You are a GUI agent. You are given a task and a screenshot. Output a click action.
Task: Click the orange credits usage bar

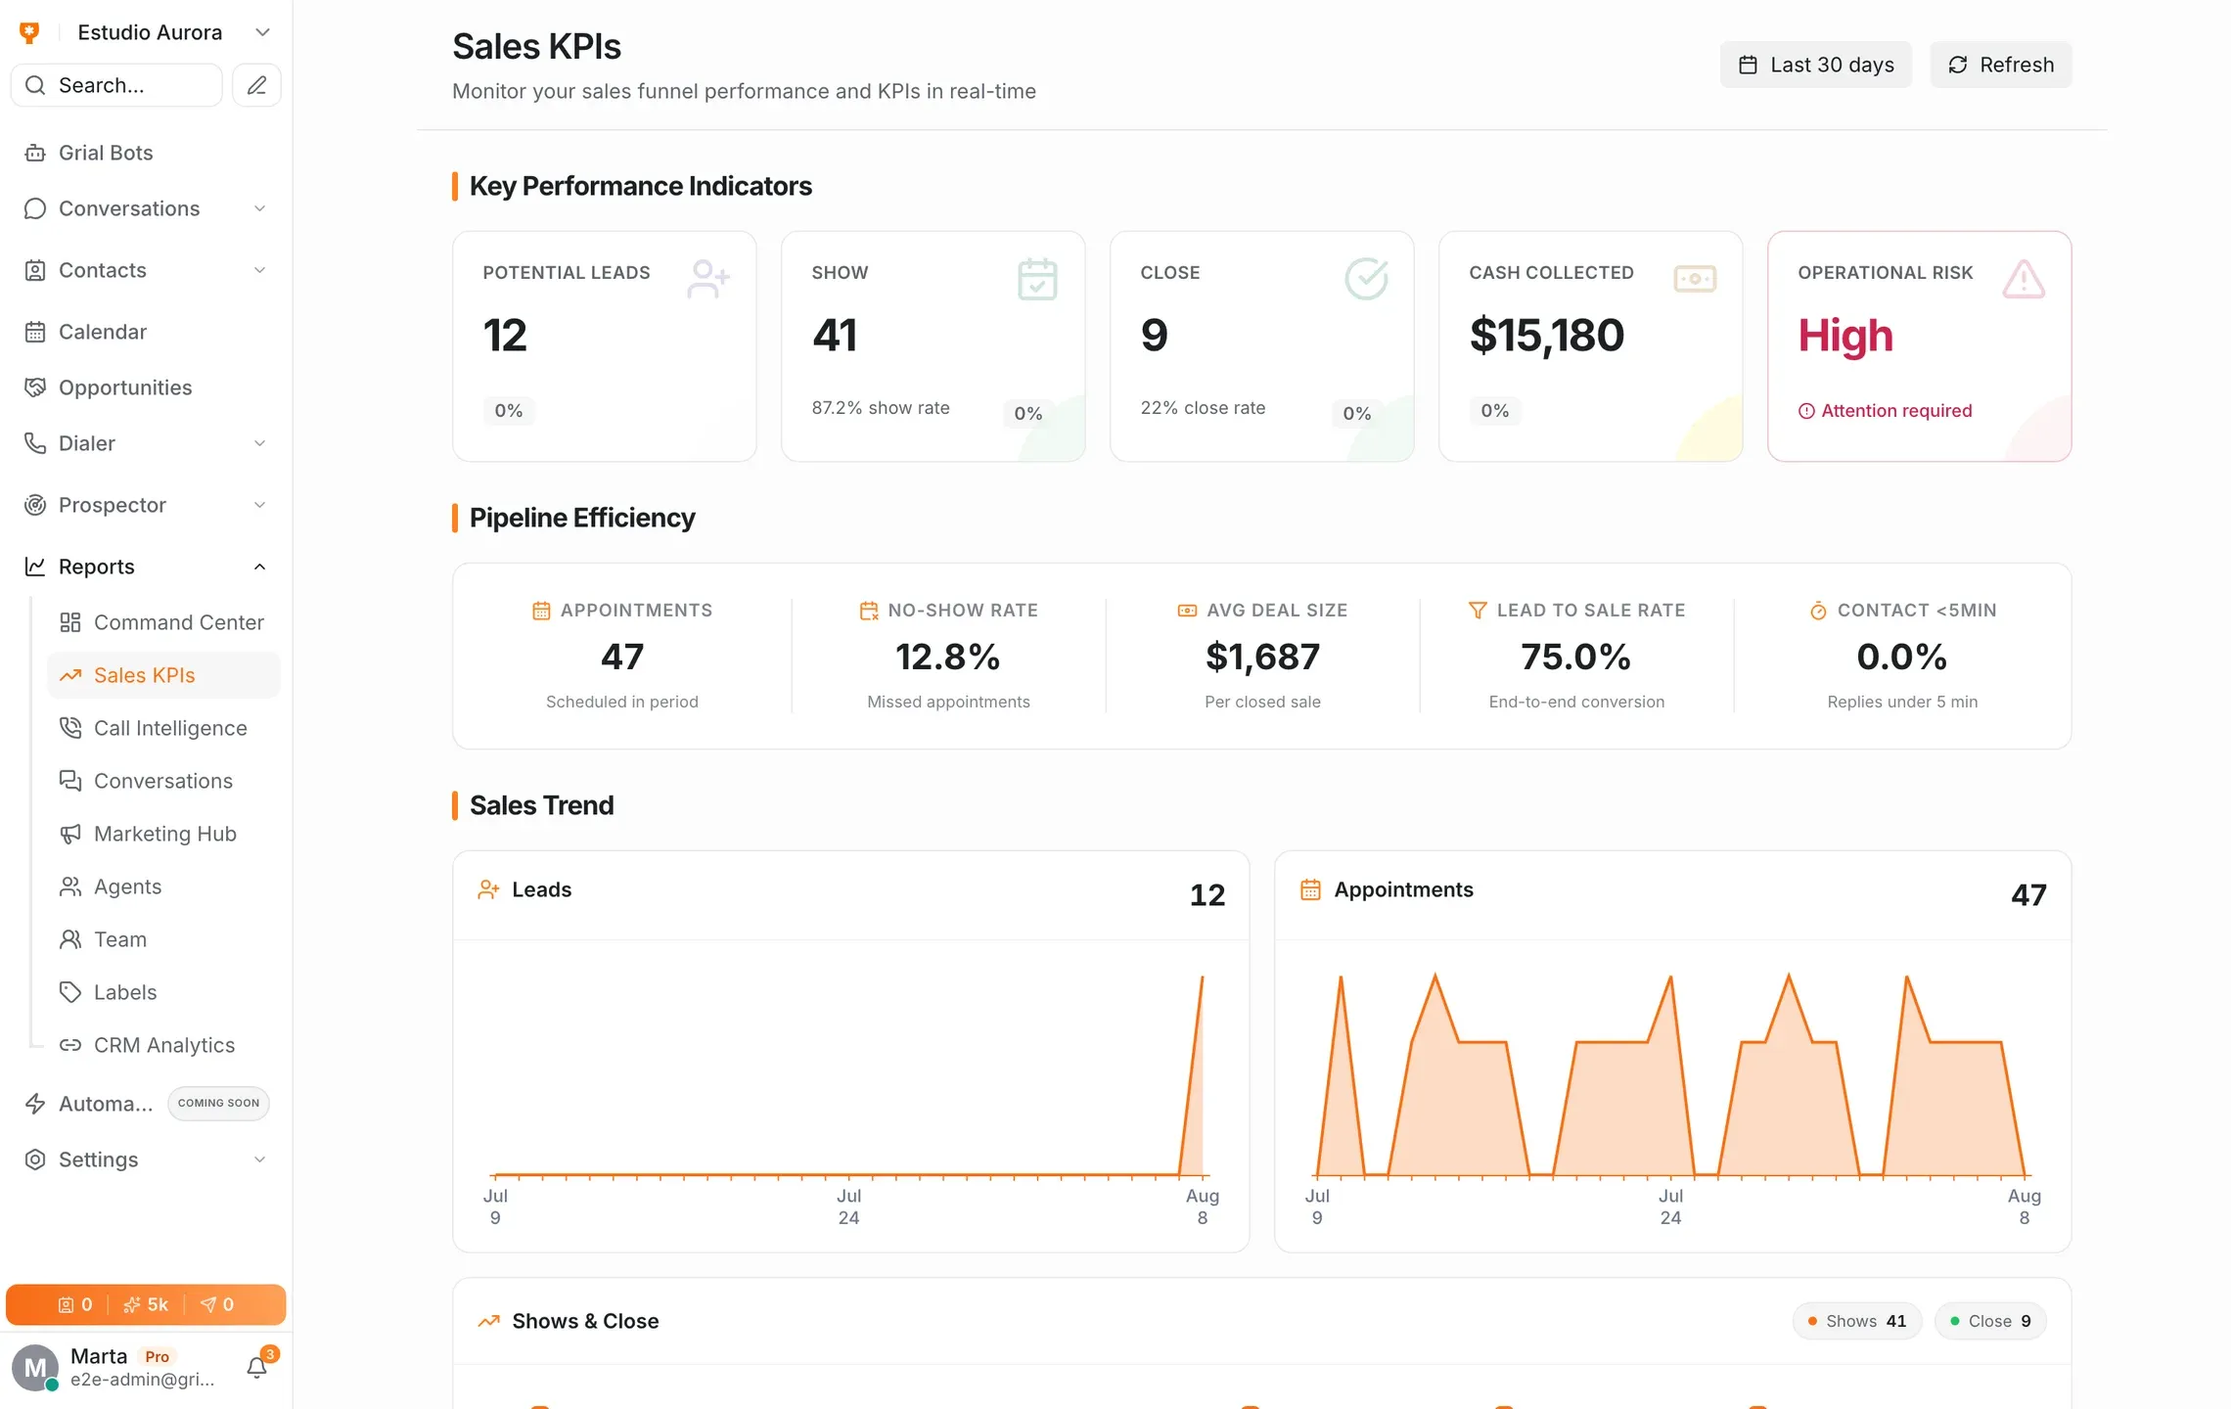click(146, 1304)
